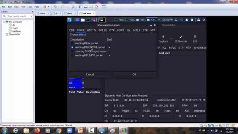238x134 pixels.
Task: Open the snapshot manager toolbar icon
Action: (73, 7)
